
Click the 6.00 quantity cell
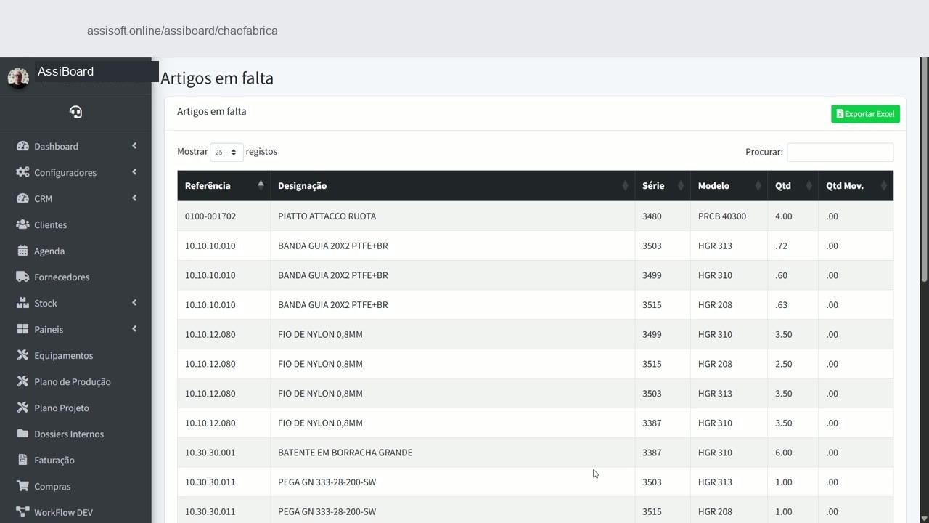(793, 453)
